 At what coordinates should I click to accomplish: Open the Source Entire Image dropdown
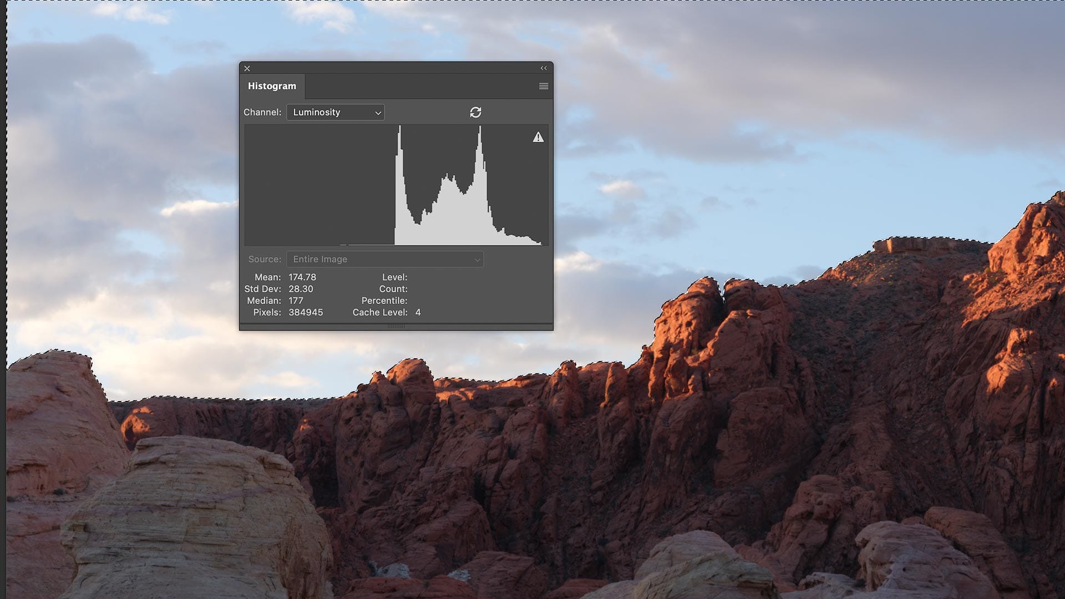[x=385, y=259]
